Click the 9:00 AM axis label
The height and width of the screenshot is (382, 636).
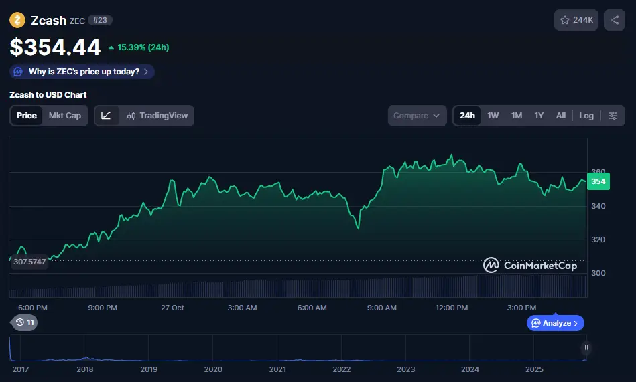pos(382,308)
